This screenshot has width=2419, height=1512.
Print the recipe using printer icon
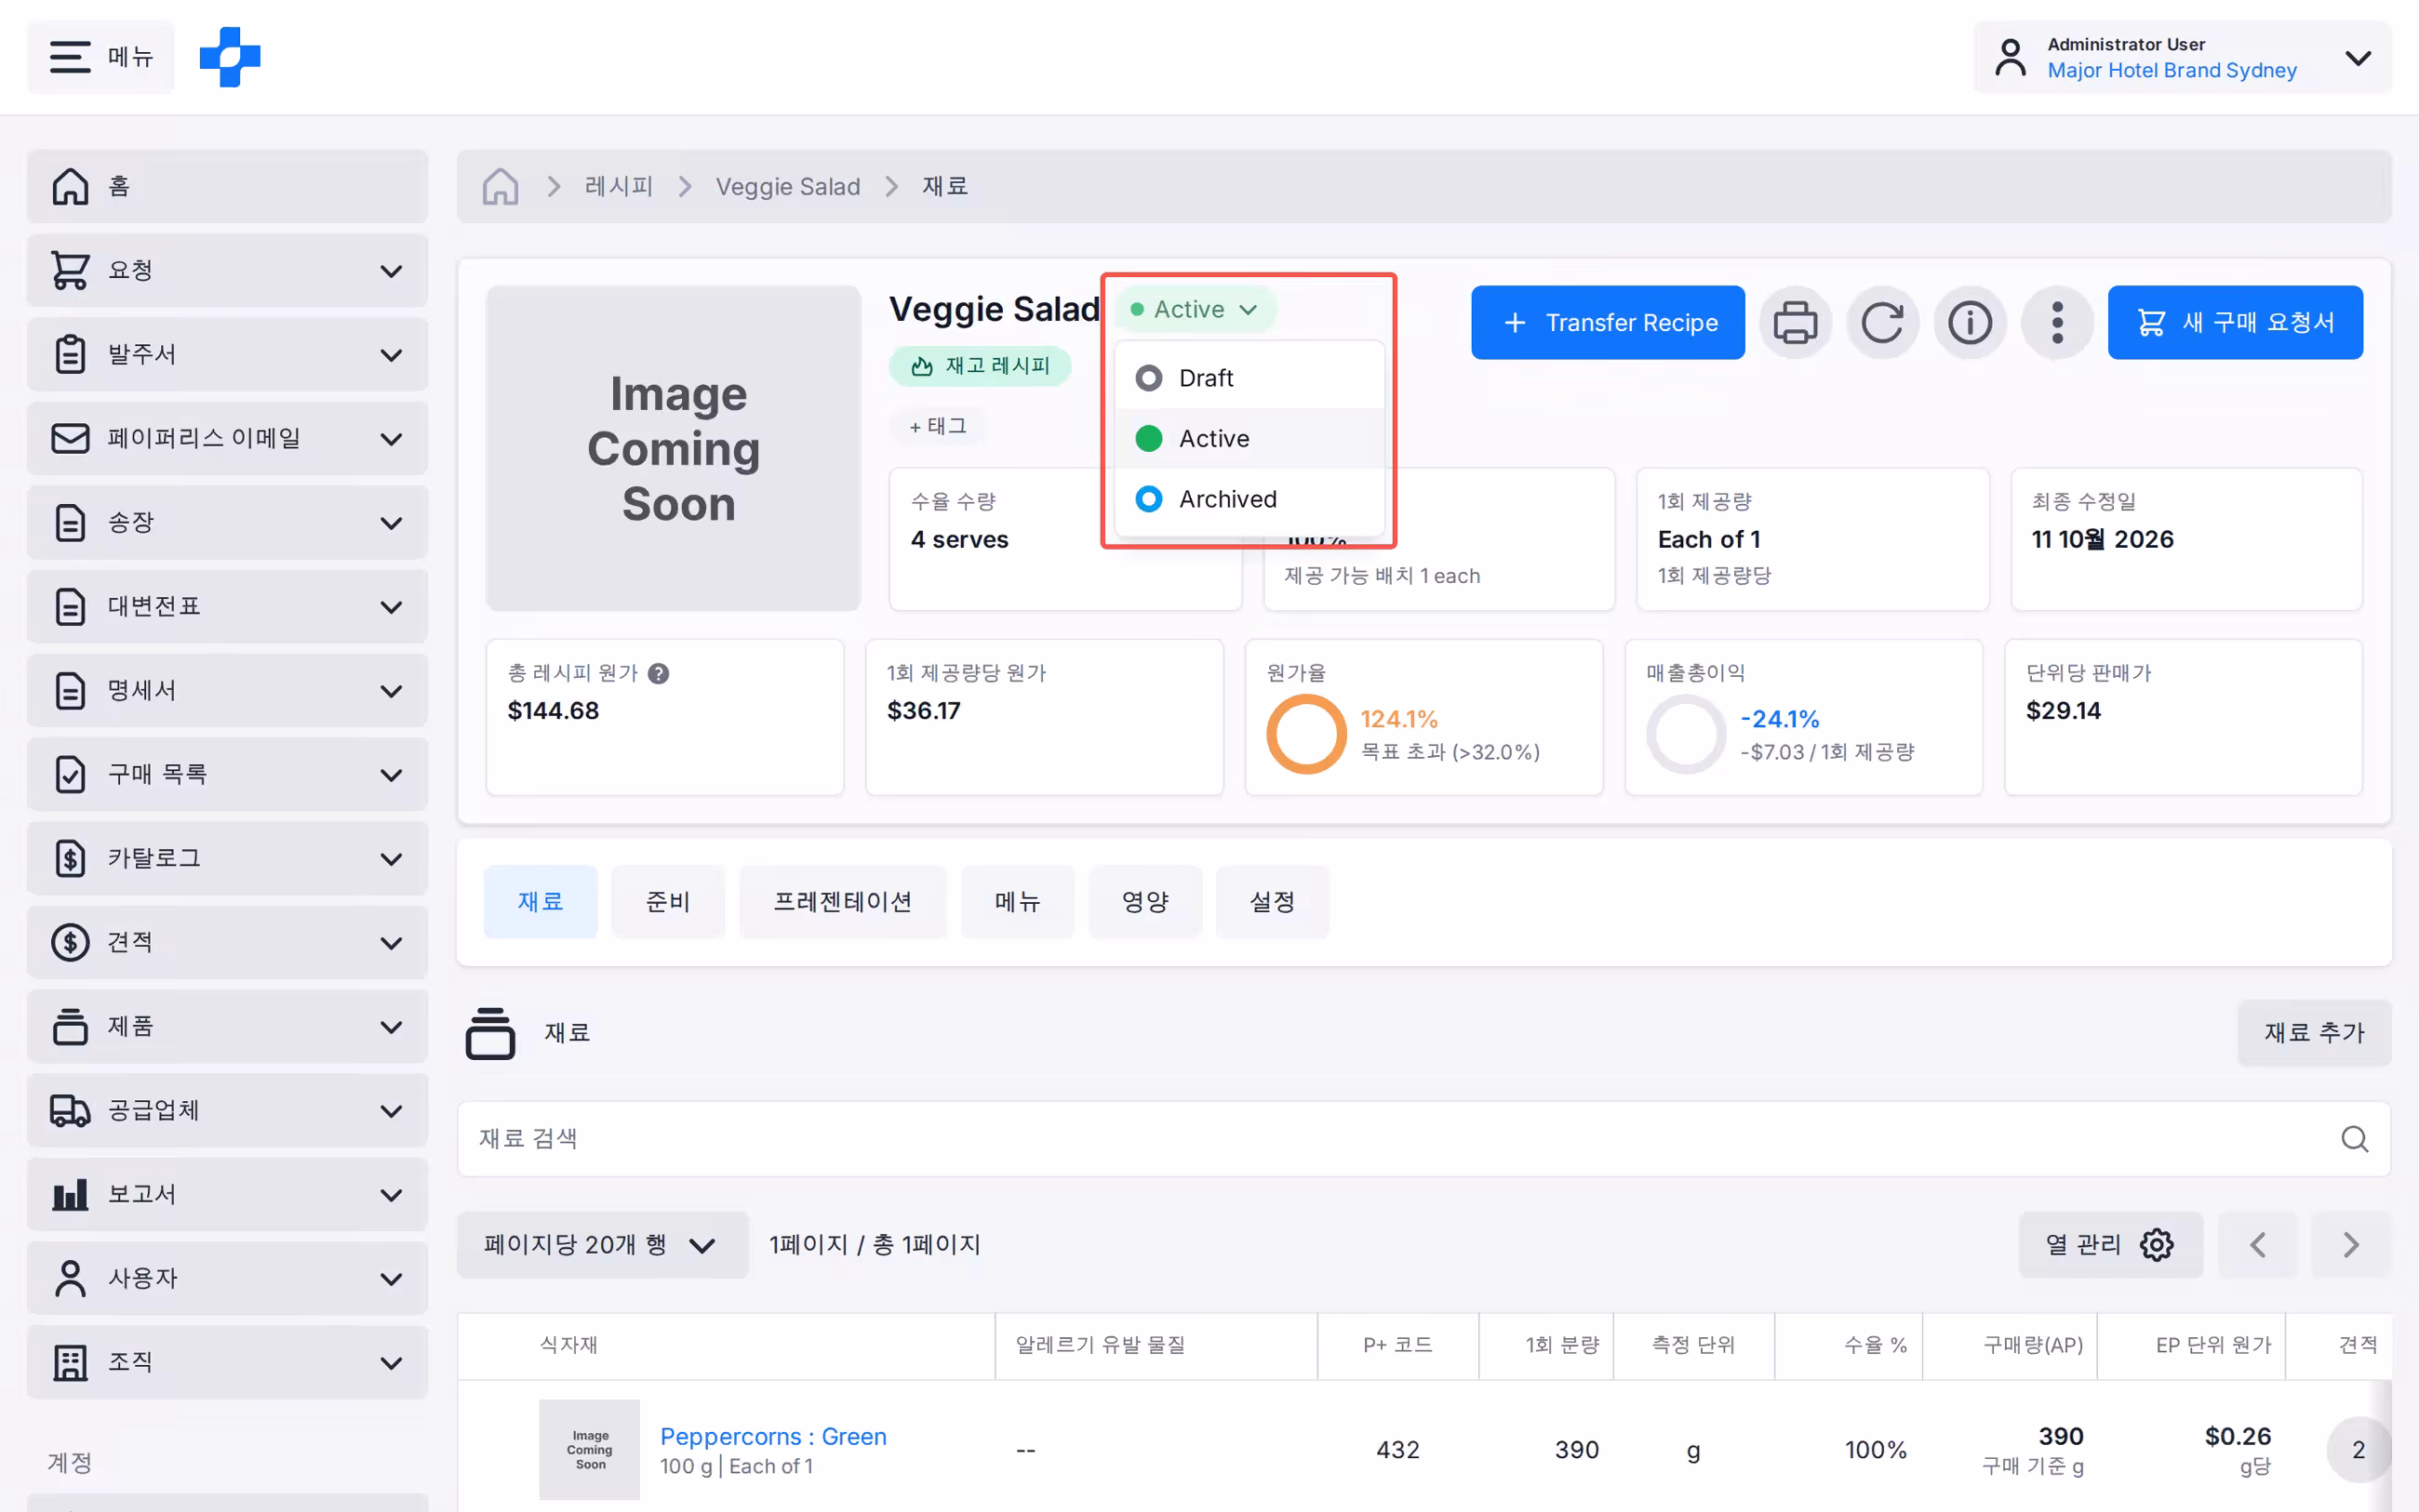pos(1796,322)
